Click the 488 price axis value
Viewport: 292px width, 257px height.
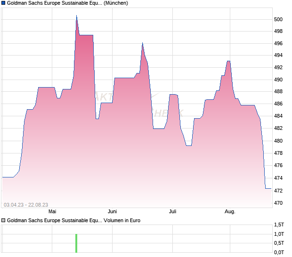tap(278, 92)
